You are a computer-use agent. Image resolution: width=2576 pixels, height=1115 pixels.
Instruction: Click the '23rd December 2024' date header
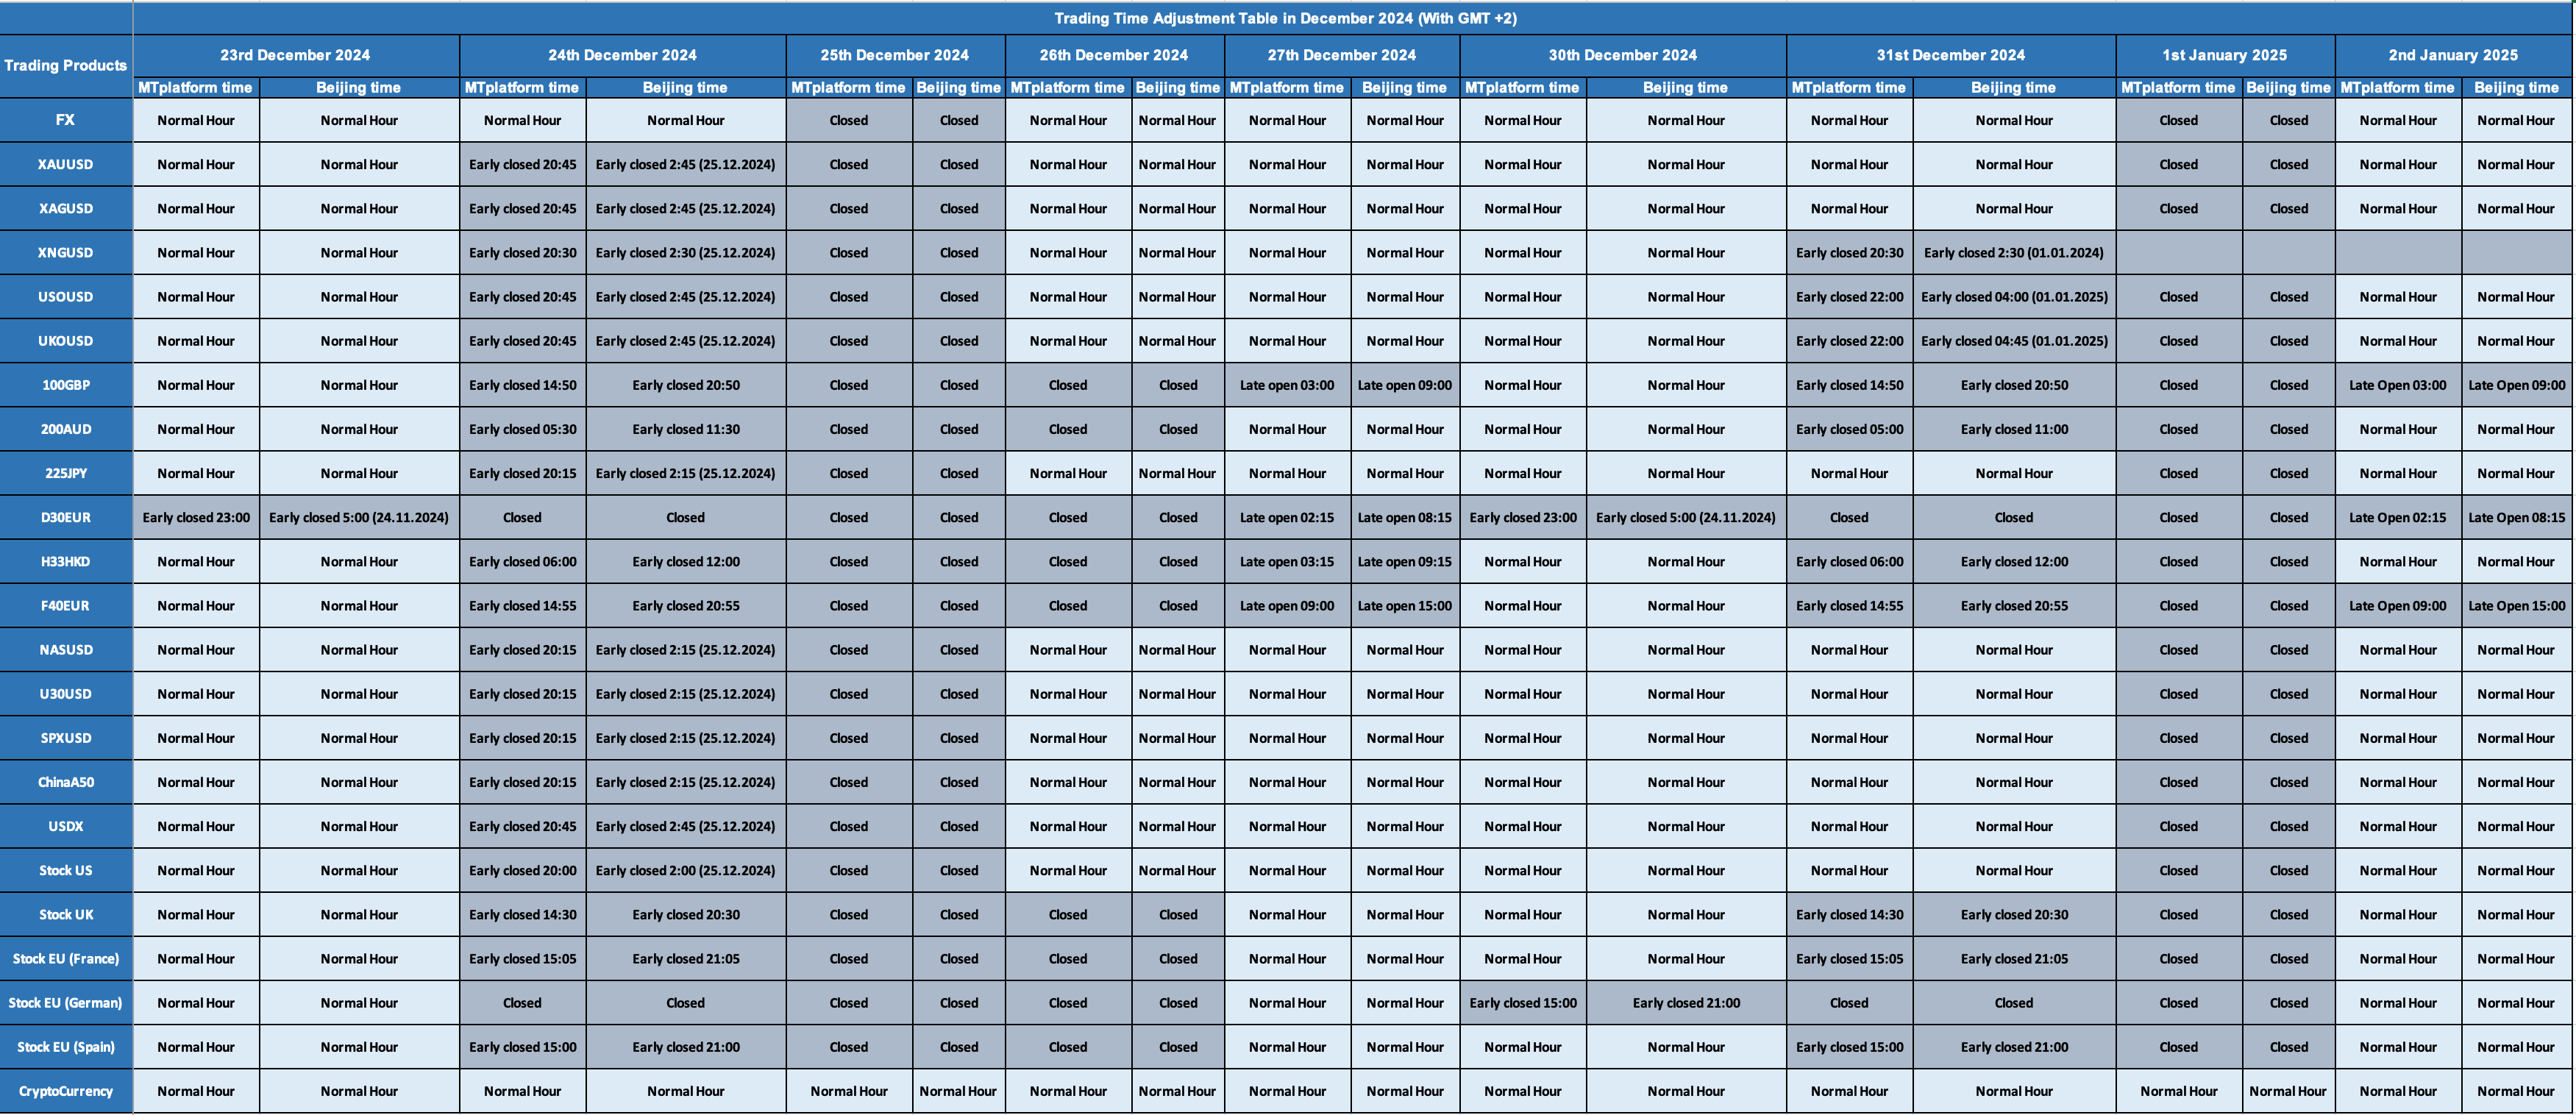point(296,55)
